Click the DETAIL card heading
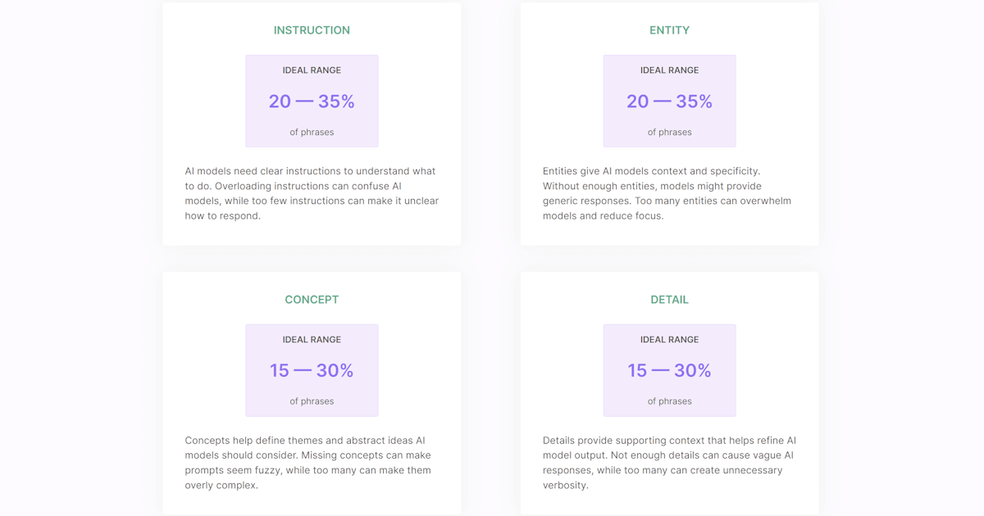Viewport: 984px width, 516px height. 669,300
